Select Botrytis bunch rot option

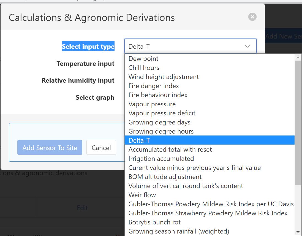(x=154, y=222)
